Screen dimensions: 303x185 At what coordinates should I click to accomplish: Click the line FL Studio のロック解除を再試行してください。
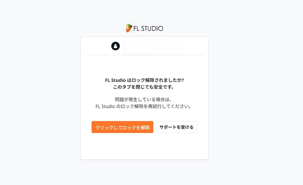pyautogui.click(x=144, y=106)
